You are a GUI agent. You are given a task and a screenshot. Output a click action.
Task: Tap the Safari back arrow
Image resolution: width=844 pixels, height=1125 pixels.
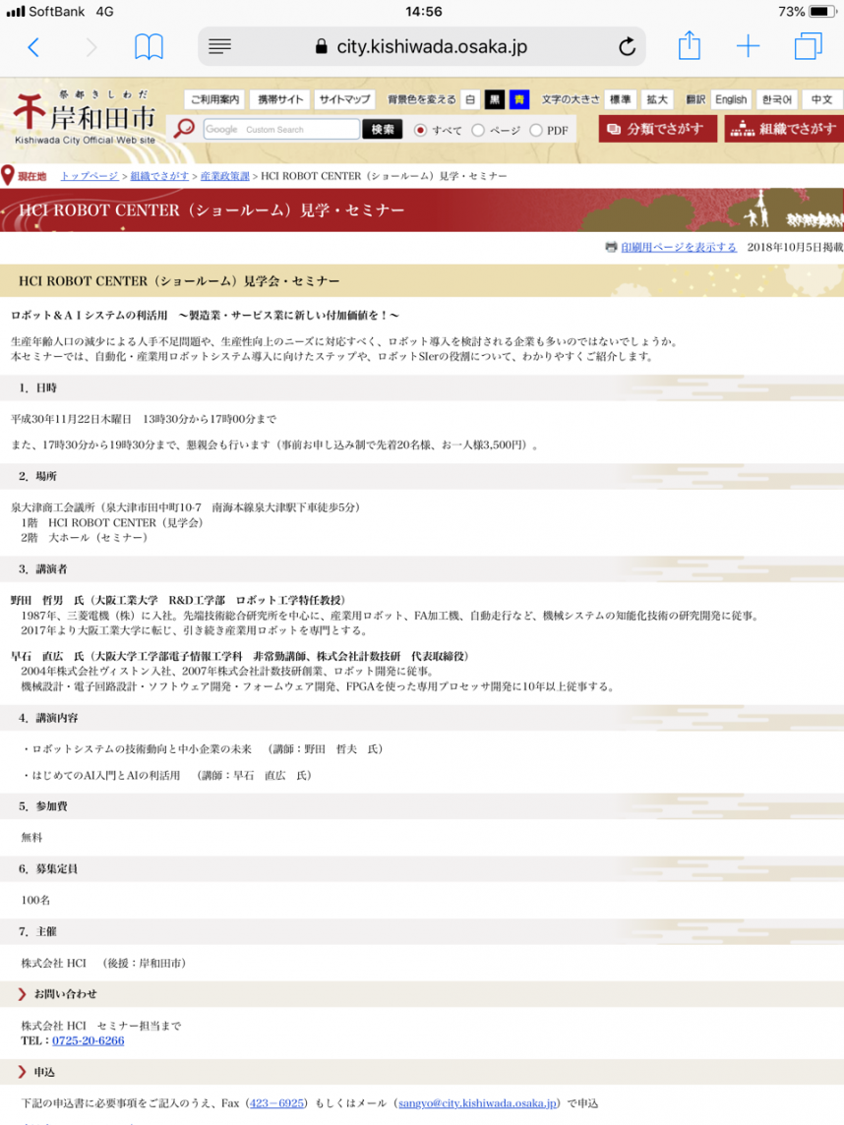click(33, 47)
